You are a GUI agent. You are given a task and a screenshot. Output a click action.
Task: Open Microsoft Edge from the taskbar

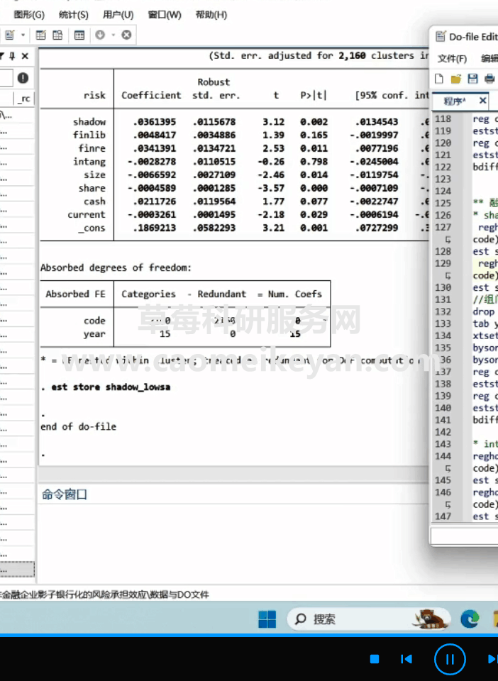point(470,619)
